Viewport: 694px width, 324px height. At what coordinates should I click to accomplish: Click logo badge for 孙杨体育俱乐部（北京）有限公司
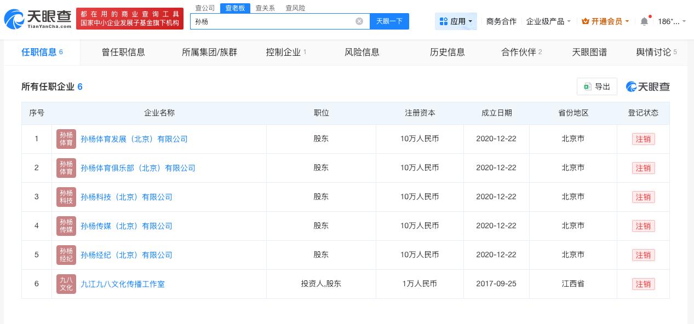coord(66,168)
